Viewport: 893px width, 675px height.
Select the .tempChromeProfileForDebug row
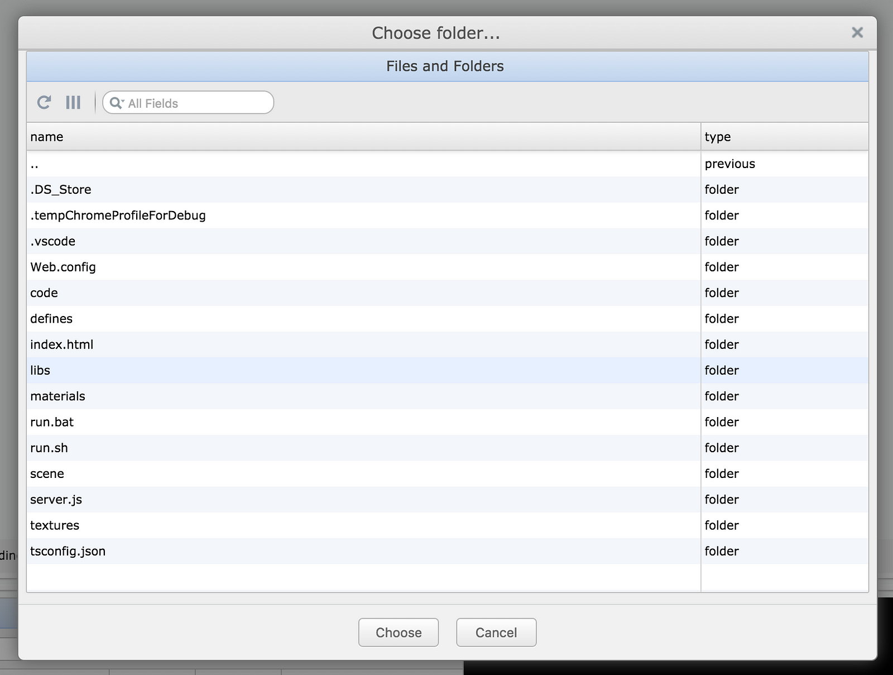448,216
